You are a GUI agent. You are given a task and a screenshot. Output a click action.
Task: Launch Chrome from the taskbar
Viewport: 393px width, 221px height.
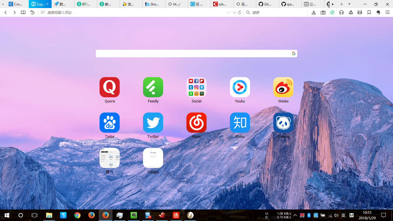[77, 215]
